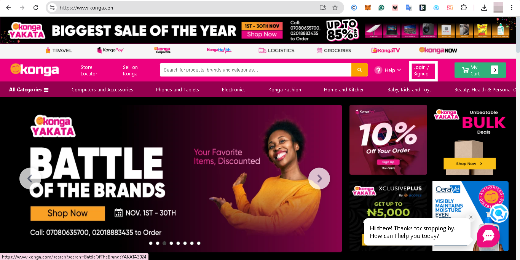Select the first carousel dot indicator
Screen dimensions: 520x260
[151, 243]
